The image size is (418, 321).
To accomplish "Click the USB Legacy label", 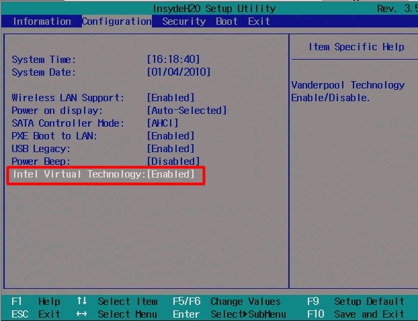I will tap(41, 149).
